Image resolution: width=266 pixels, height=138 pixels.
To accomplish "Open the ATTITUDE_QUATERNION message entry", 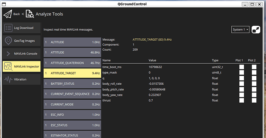I will pos(72,63).
